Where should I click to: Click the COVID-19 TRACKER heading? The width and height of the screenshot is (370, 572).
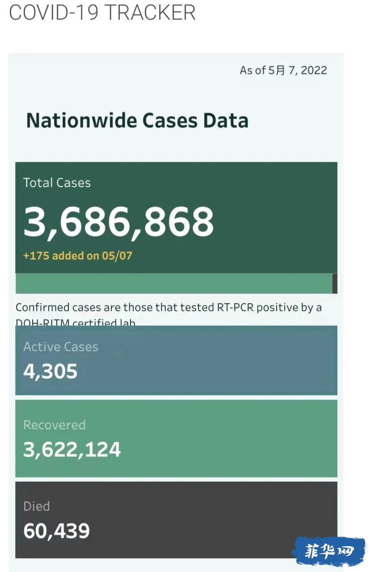pos(102,13)
